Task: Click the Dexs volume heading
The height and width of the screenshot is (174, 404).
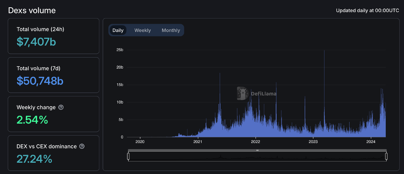Action: (32, 10)
